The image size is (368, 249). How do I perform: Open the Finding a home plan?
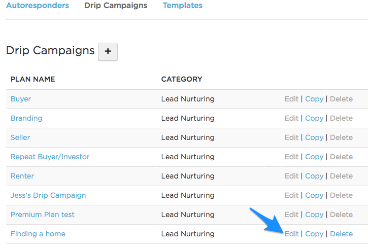[38, 234]
